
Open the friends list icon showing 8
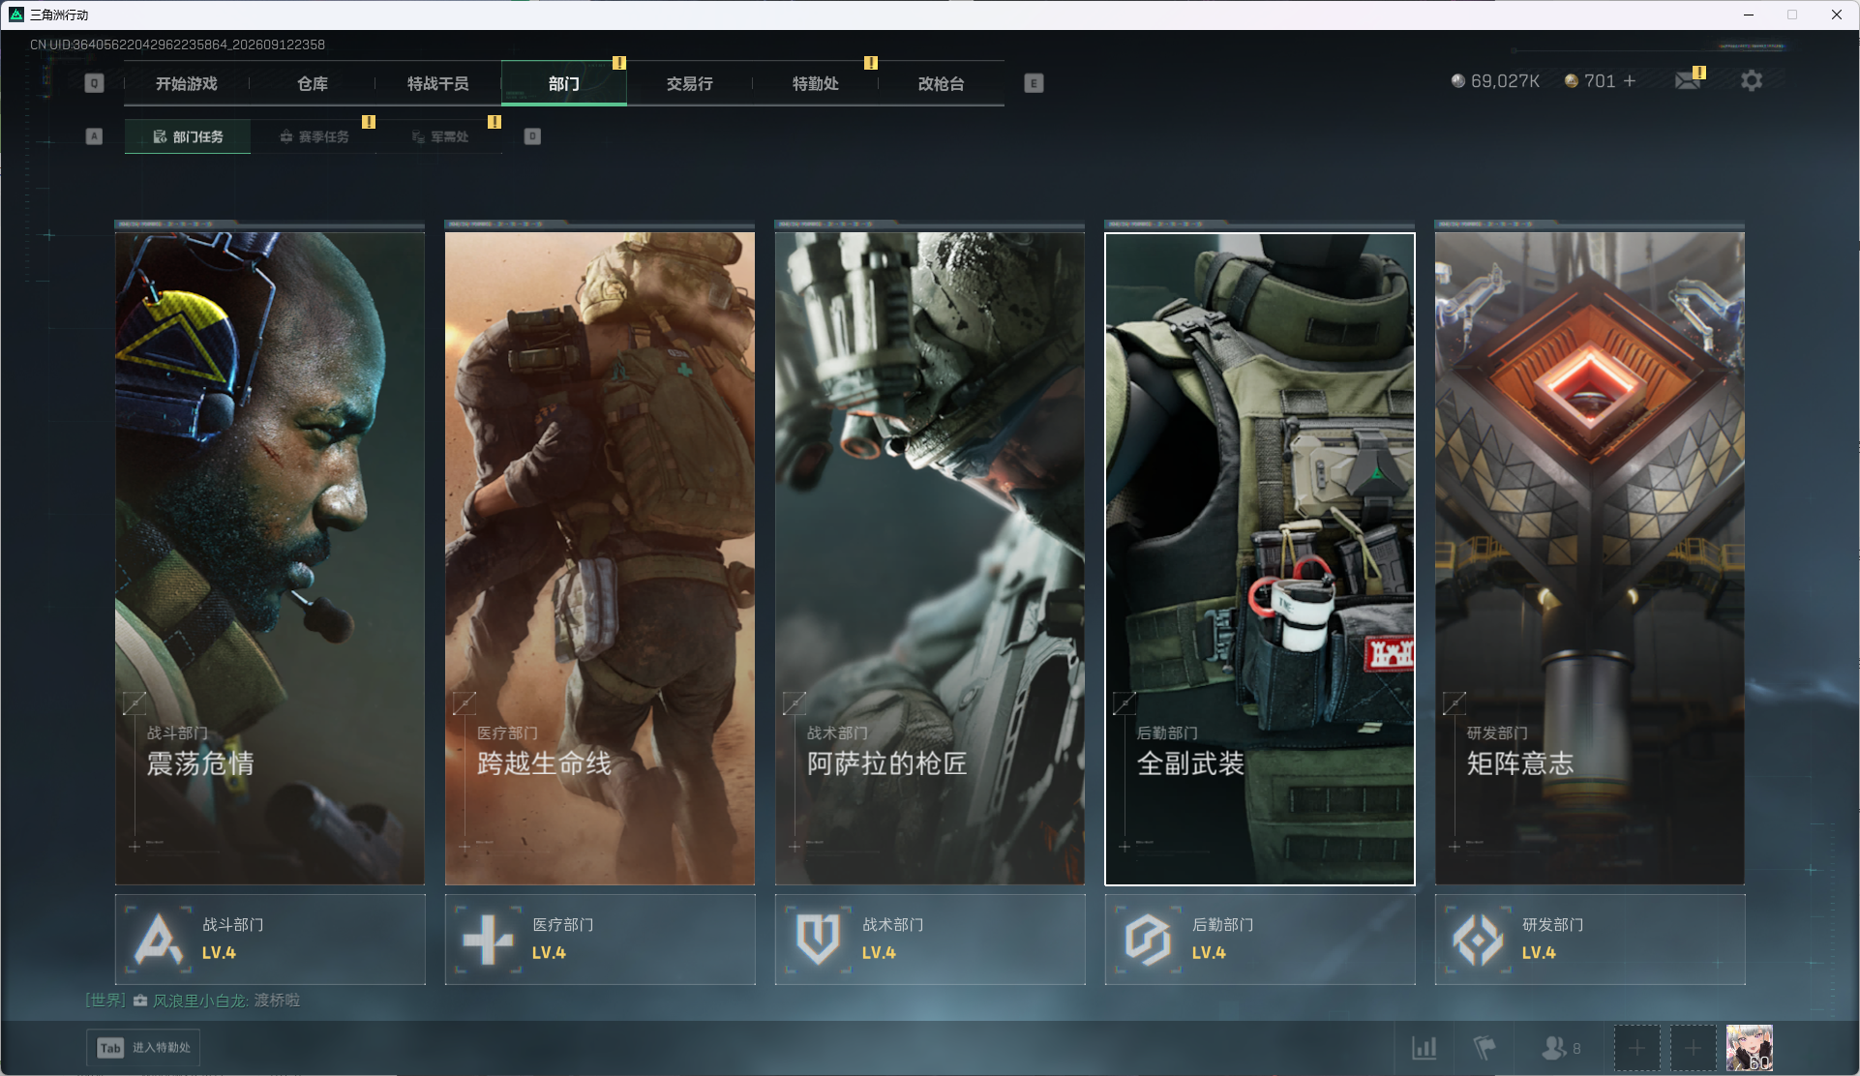pos(1560,1048)
